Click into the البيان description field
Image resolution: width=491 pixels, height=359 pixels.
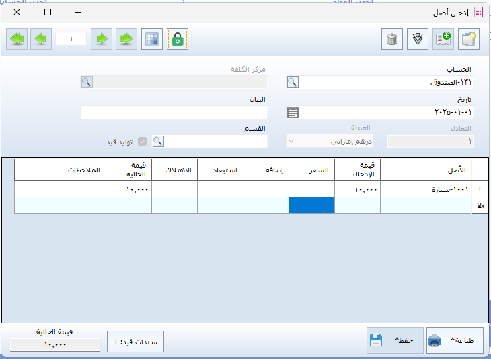tap(174, 112)
